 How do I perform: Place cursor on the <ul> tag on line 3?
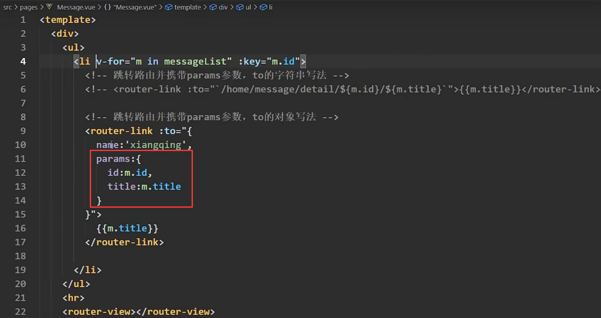[73, 48]
